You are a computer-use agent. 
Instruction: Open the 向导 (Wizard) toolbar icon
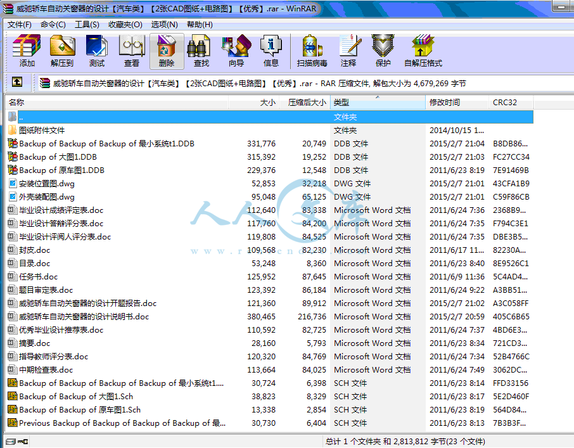tap(236, 51)
